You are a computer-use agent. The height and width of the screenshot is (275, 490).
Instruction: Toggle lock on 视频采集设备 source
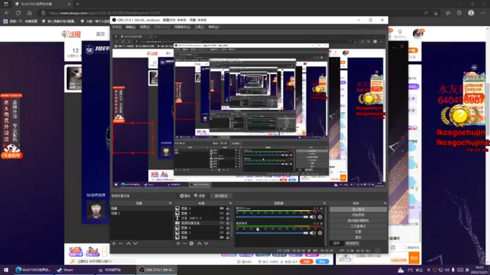(227, 223)
